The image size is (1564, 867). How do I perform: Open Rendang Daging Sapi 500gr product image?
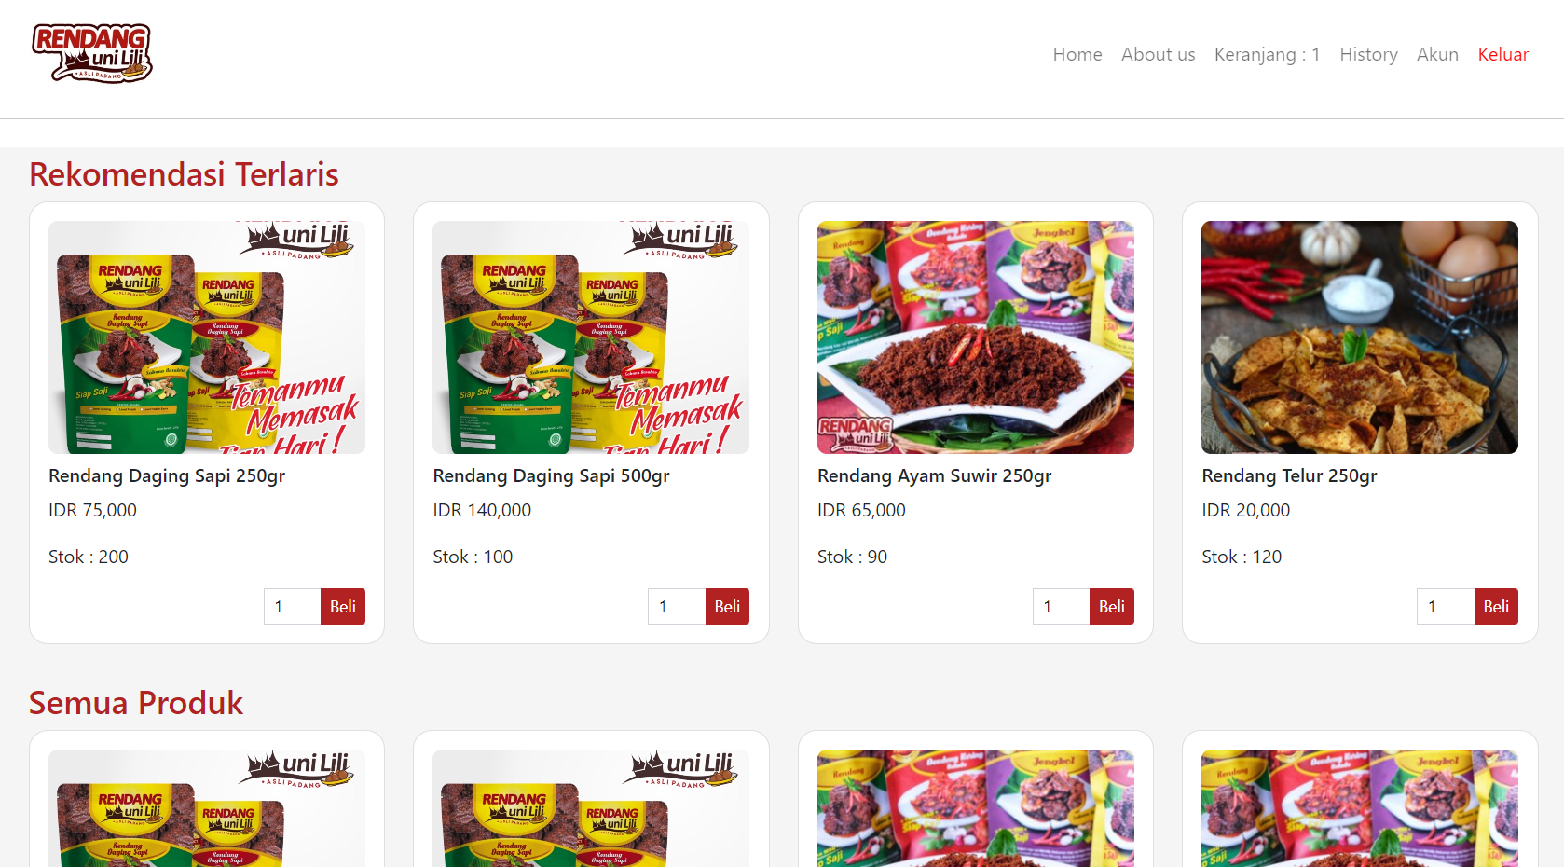591,337
